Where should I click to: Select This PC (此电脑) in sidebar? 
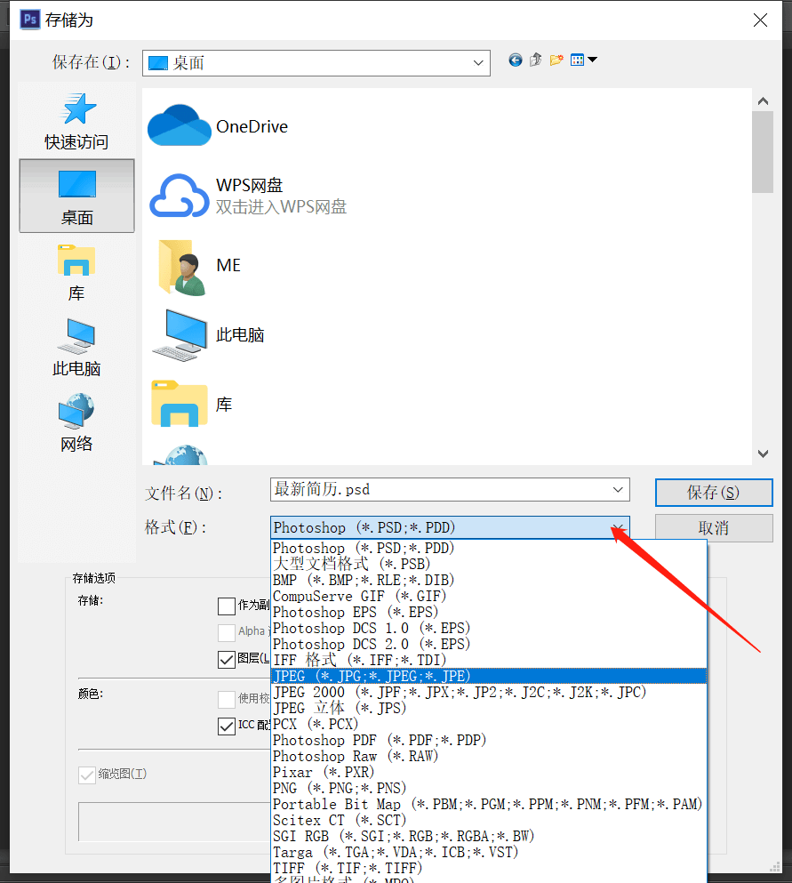click(76, 348)
